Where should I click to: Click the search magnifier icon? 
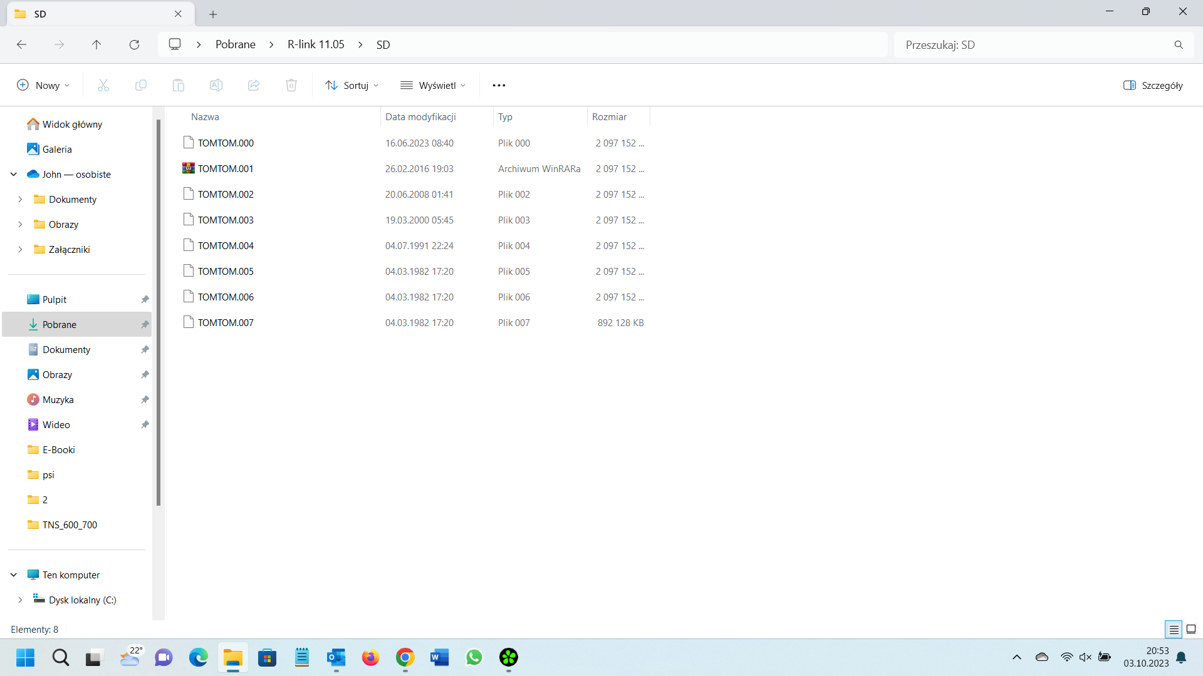(x=1179, y=45)
